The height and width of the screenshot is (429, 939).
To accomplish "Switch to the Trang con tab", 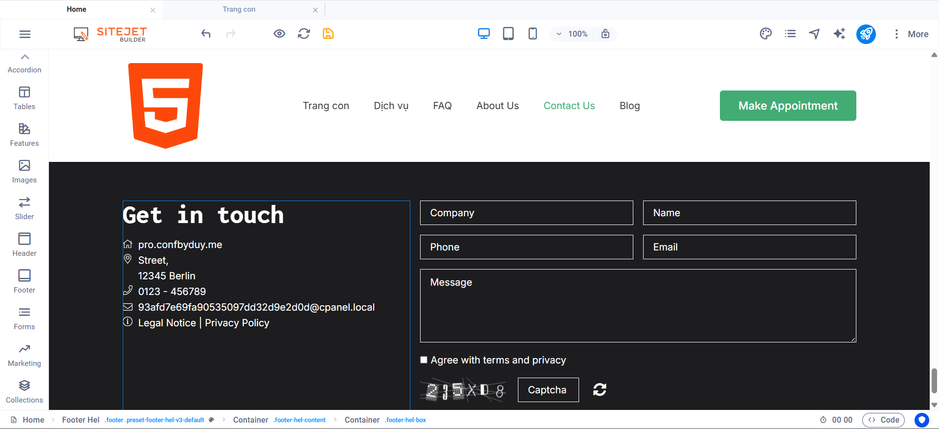I will [239, 9].
